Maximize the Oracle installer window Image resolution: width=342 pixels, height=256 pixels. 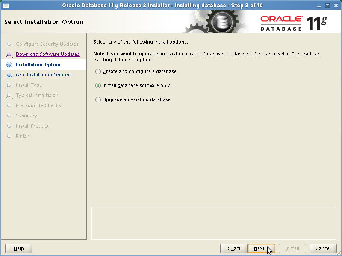[x=327, y=6]
